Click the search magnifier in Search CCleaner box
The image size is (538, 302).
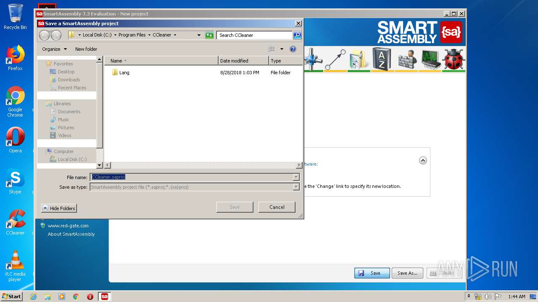click(297, 35)
